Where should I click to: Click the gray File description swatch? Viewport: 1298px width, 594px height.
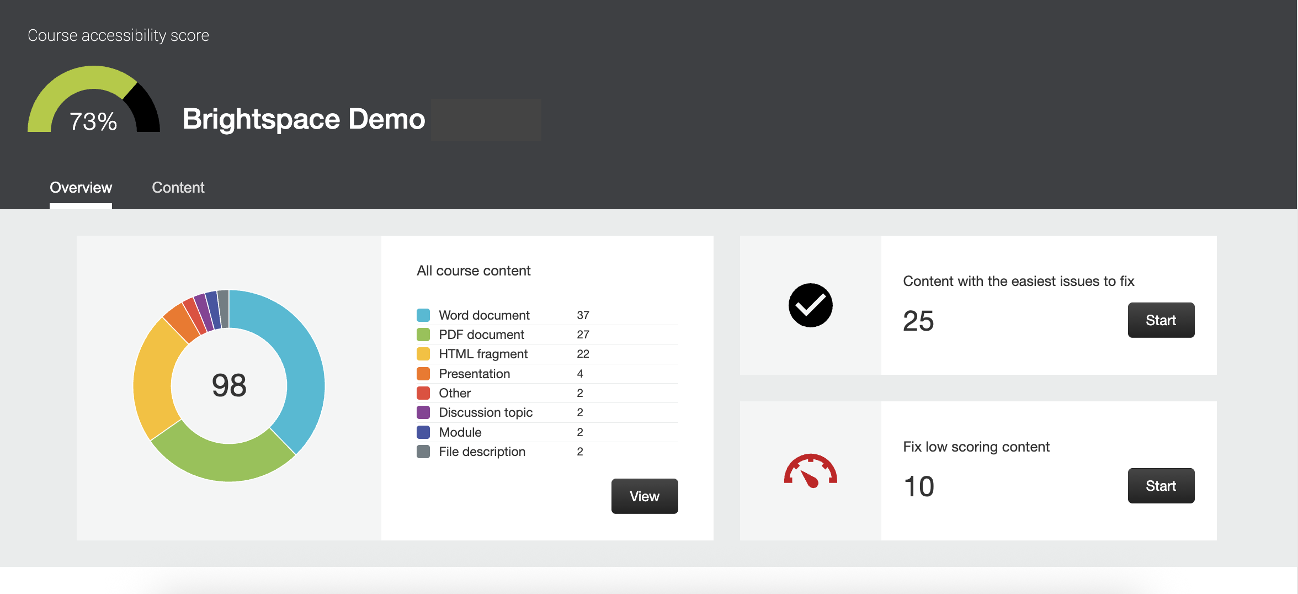tap(423, 452)
